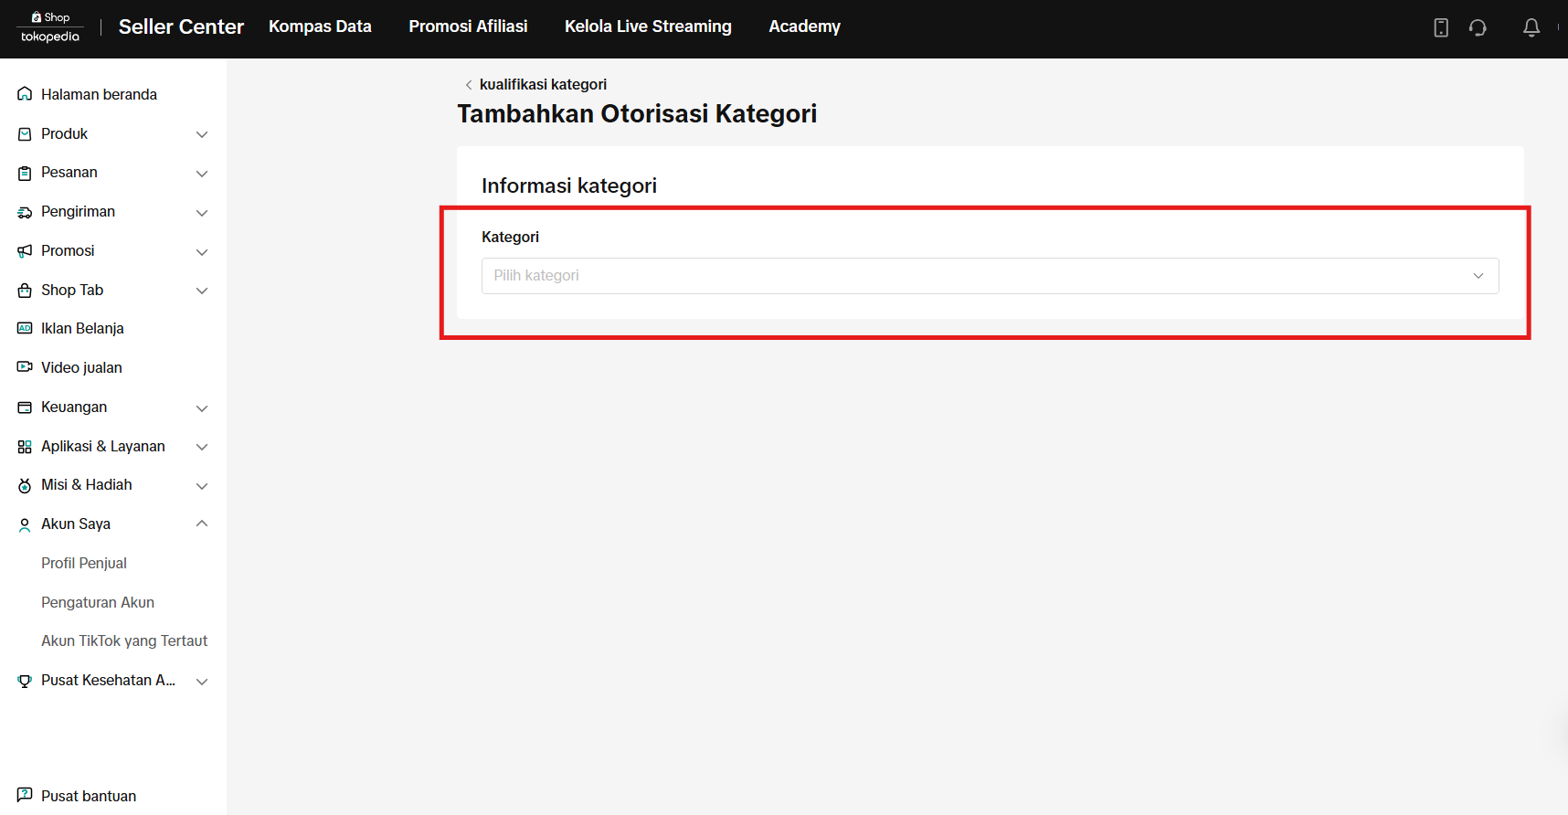Click the Keuangan wallet icon
This screenshot has width=1568, height=815.
[25, 407]
